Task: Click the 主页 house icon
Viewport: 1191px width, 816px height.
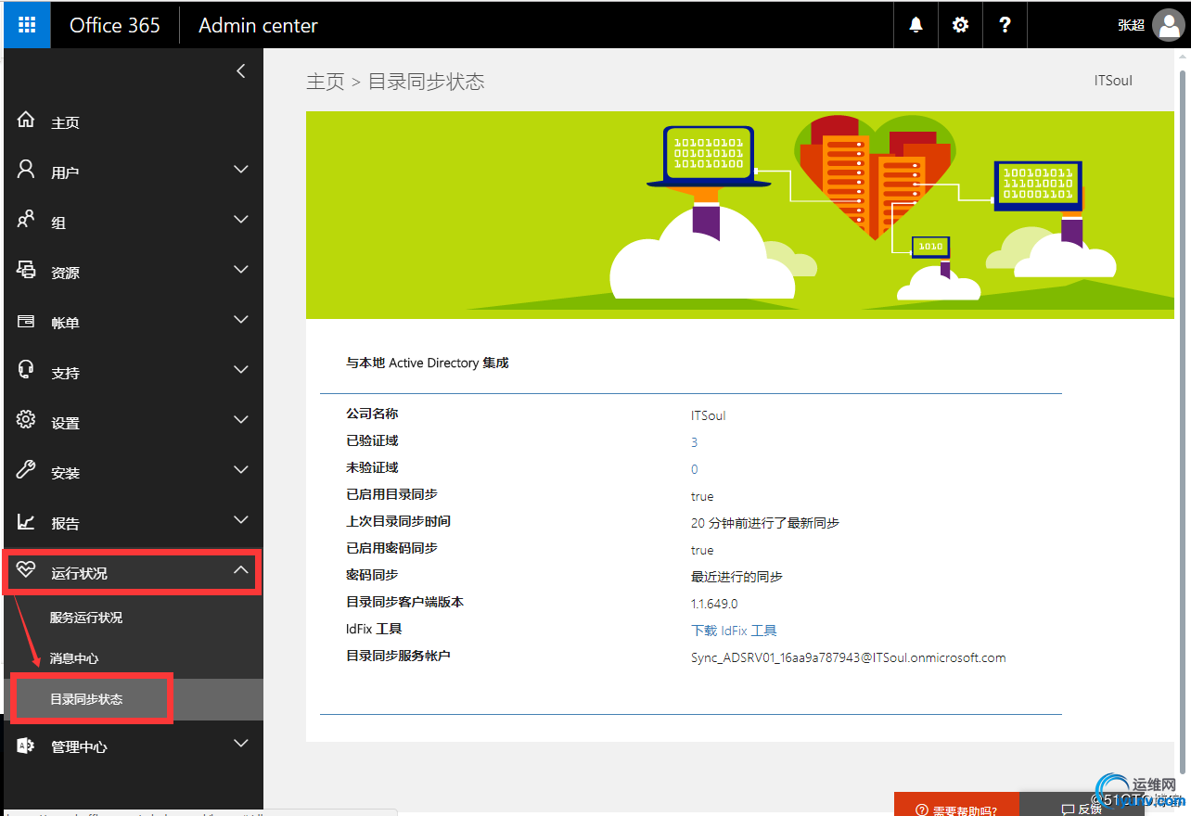Action: click(26, 121)
